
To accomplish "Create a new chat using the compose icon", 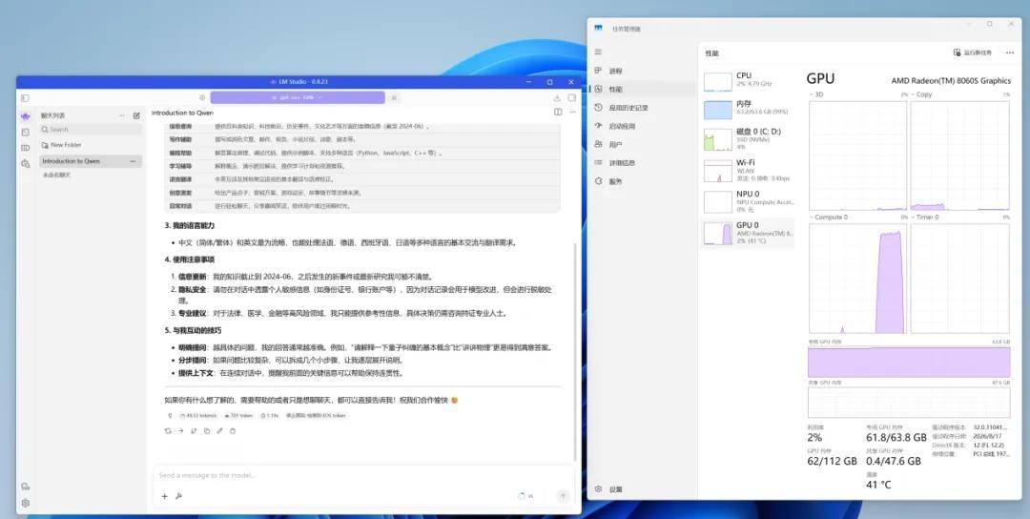I will (x=136, y=115).
